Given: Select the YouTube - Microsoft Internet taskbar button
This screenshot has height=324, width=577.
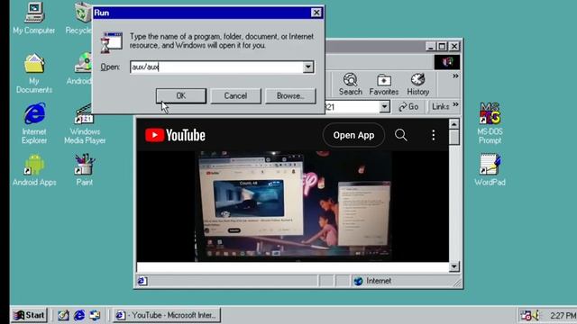Looking at the screenshot, I should 167,315.
